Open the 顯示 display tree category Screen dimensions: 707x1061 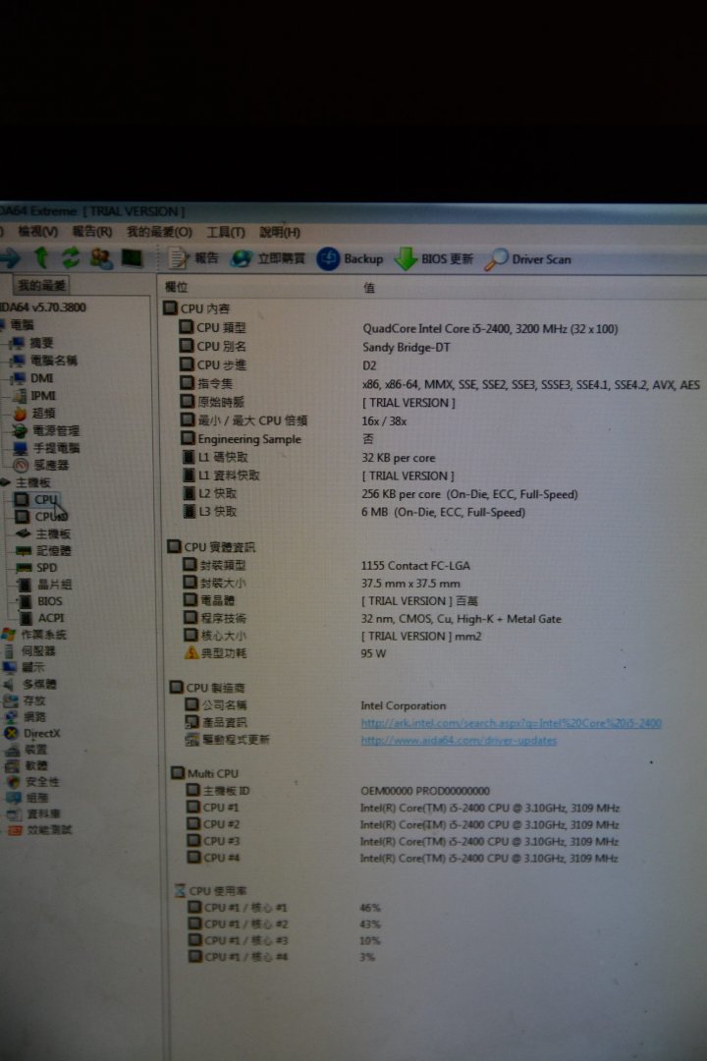click(x=24, y=667)
